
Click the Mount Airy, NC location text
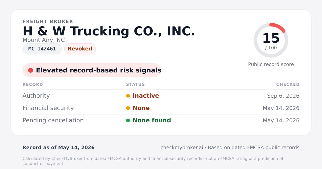[x=44, y=40]
